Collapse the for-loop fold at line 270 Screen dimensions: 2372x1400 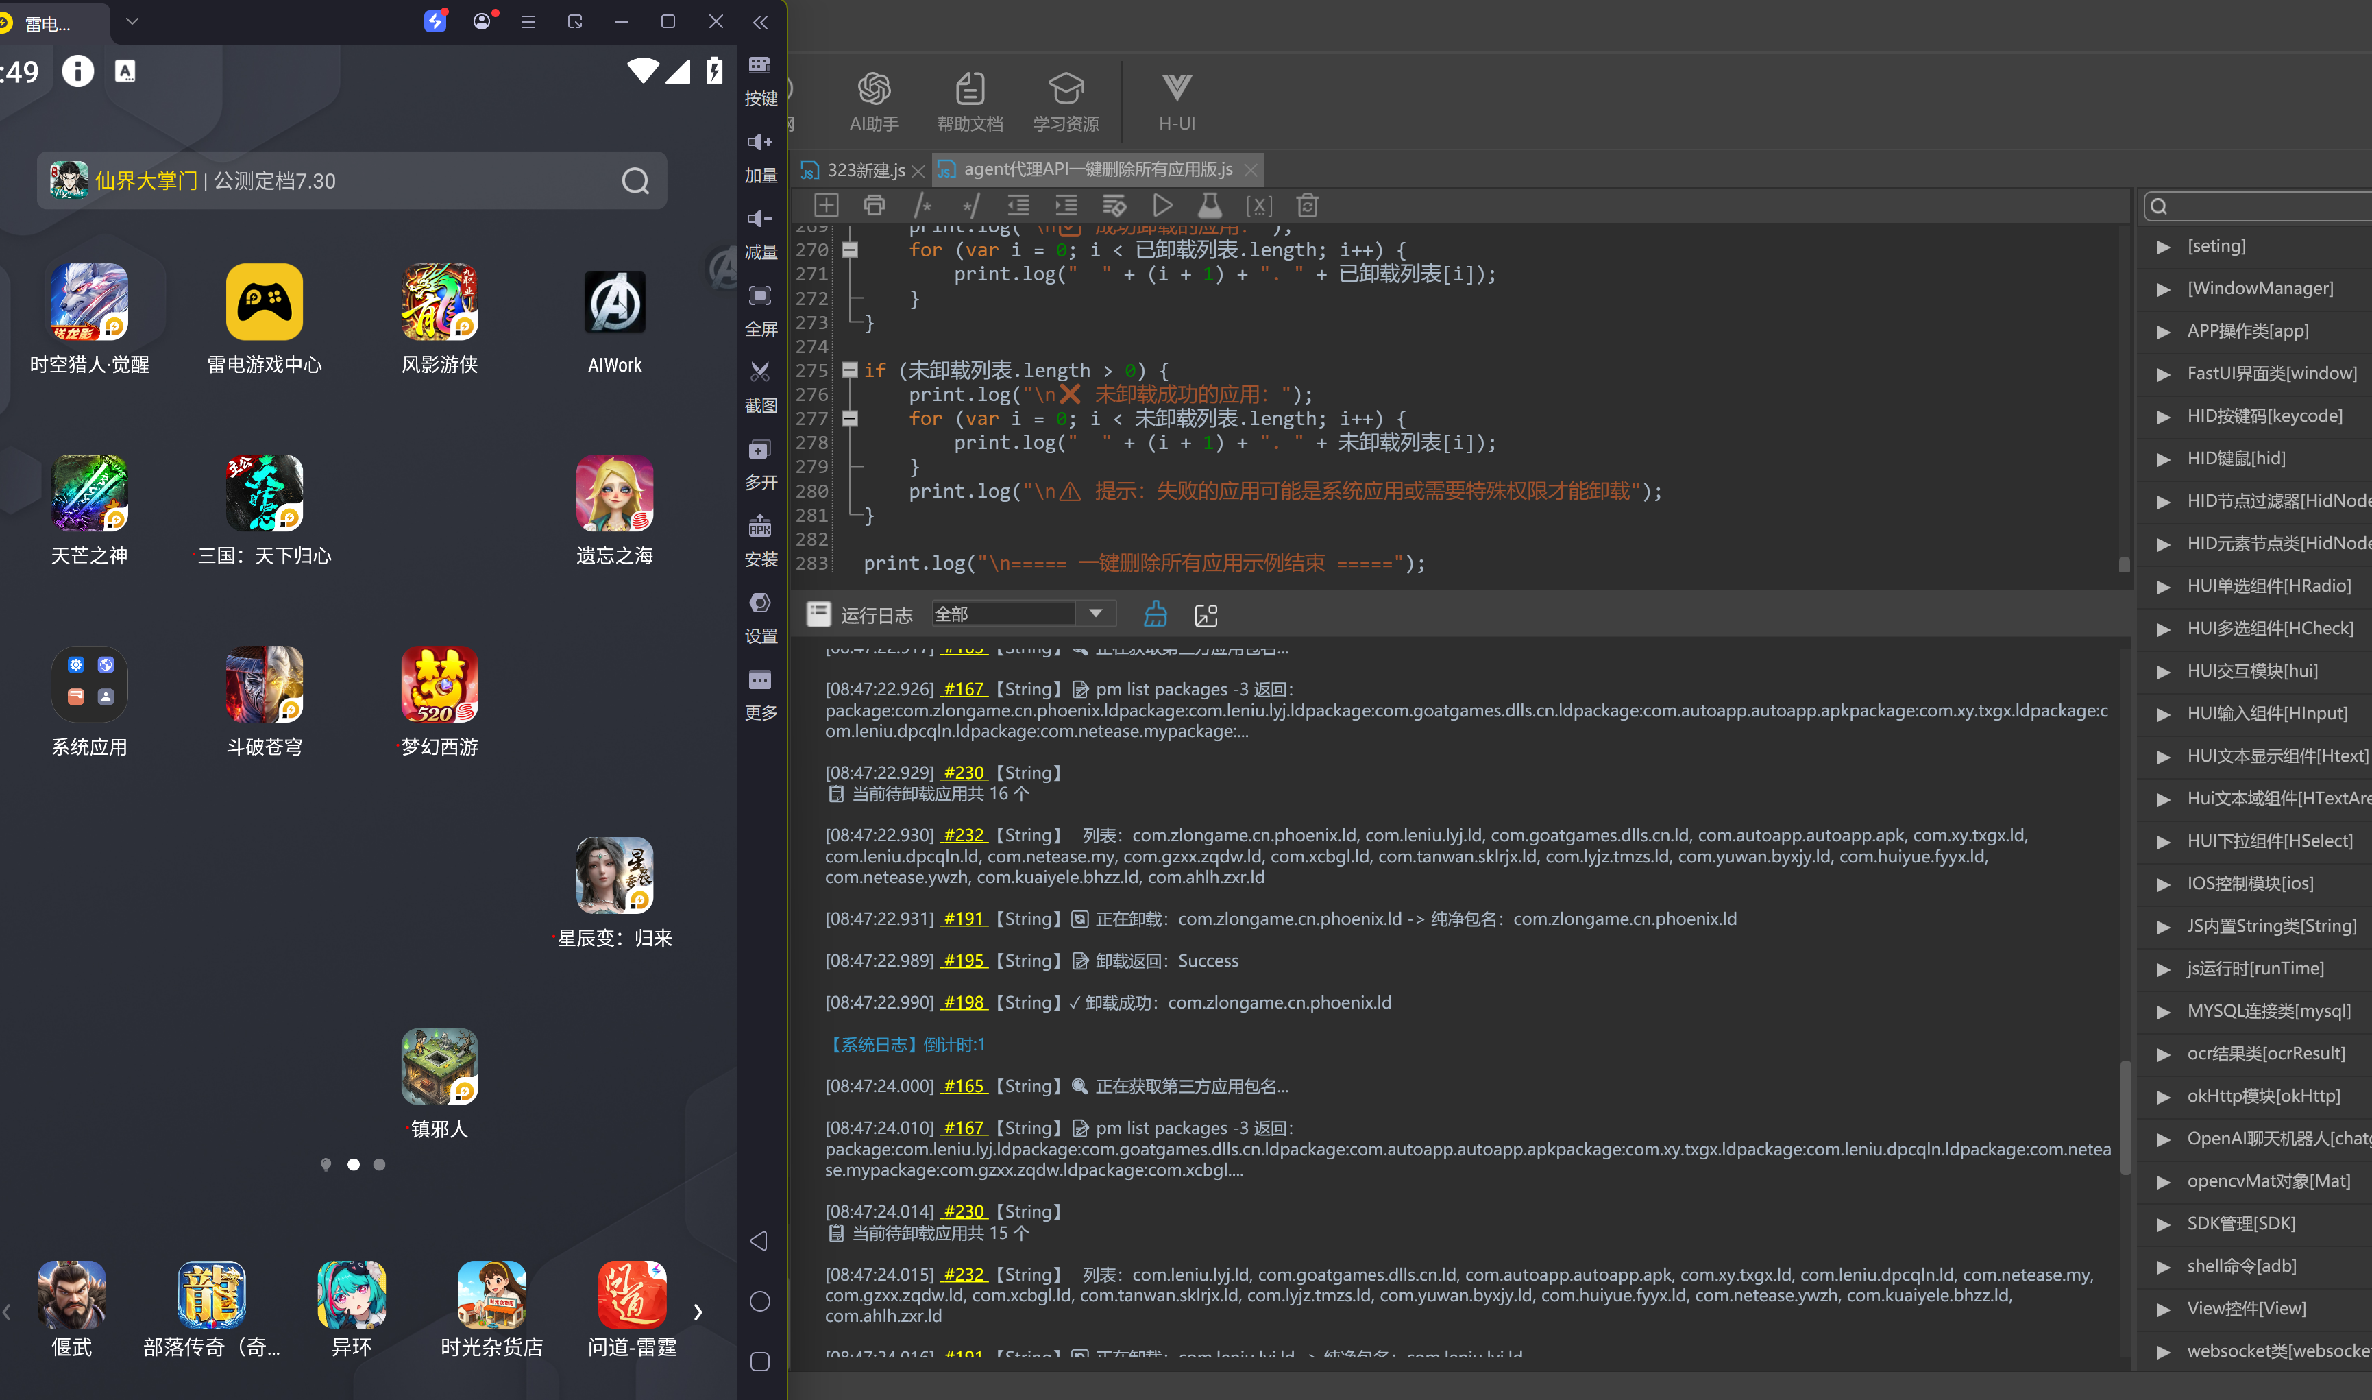click(849, 250)
